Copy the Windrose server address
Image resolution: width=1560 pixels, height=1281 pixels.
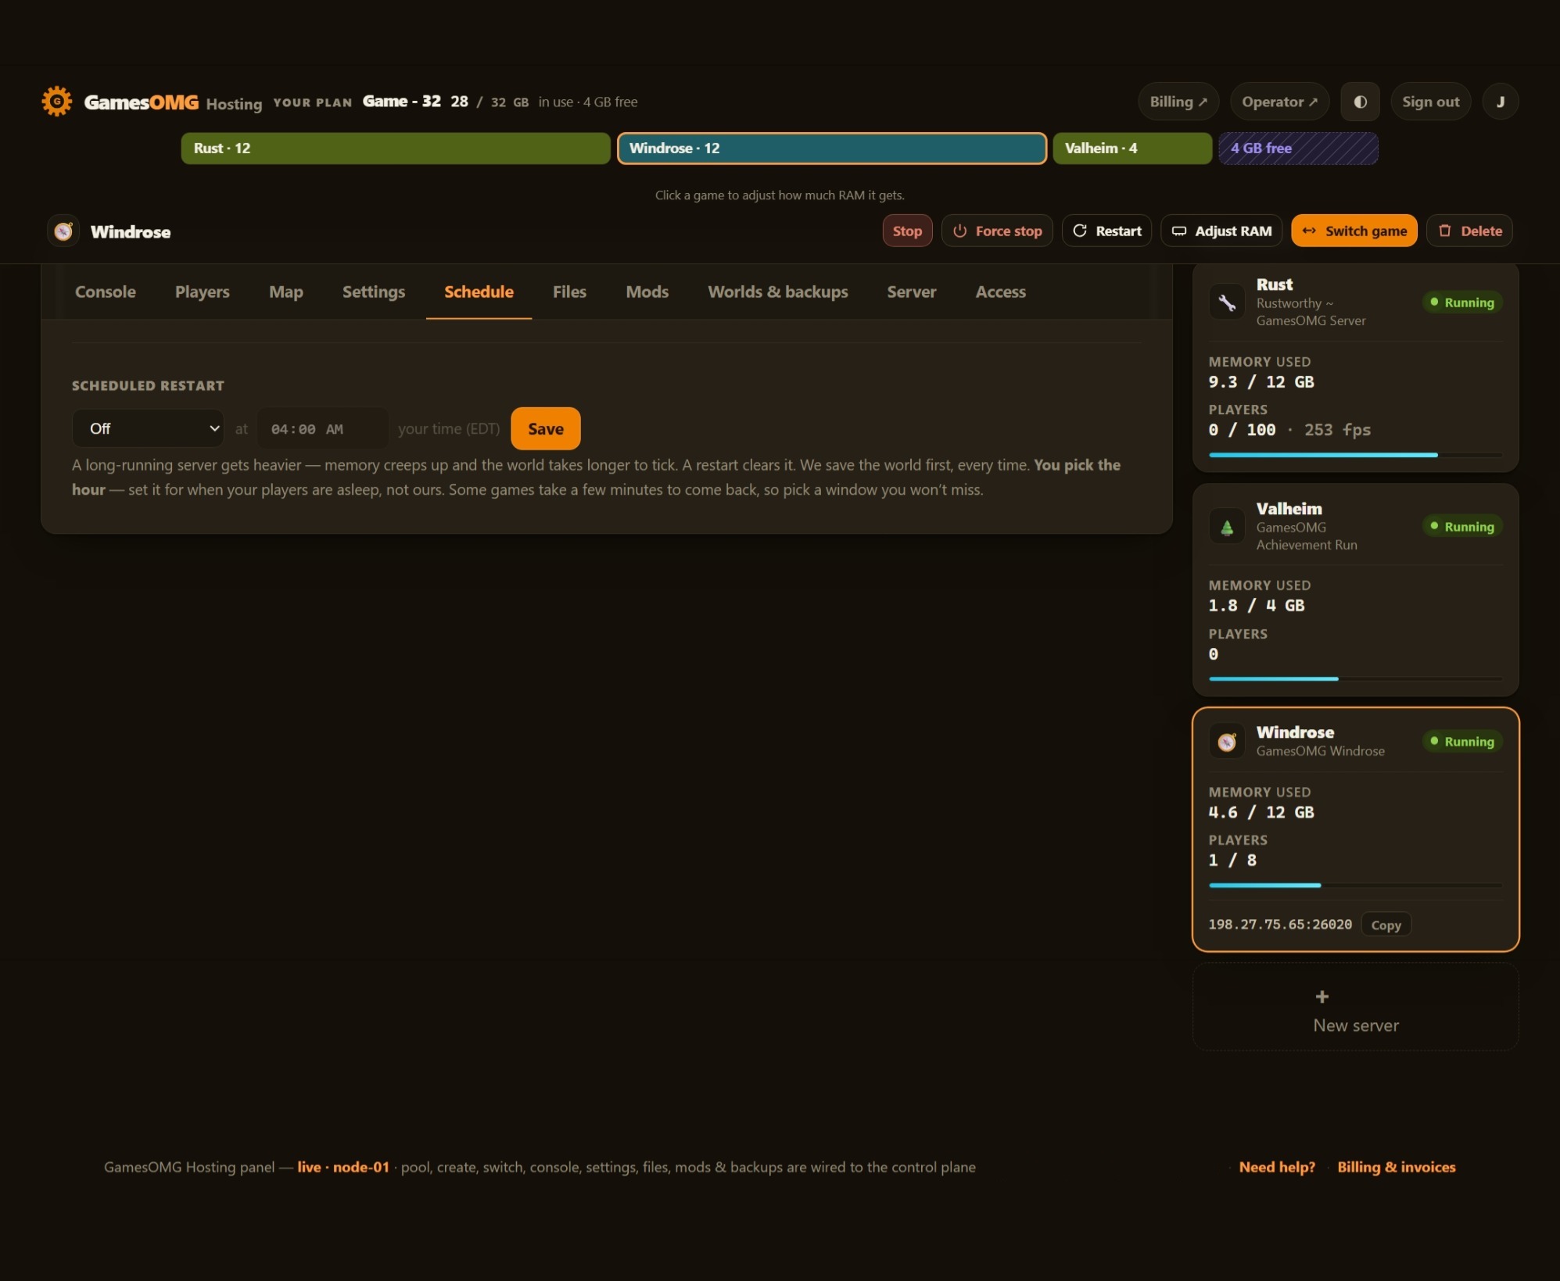pyautogui.click(x=1386, y=925)
